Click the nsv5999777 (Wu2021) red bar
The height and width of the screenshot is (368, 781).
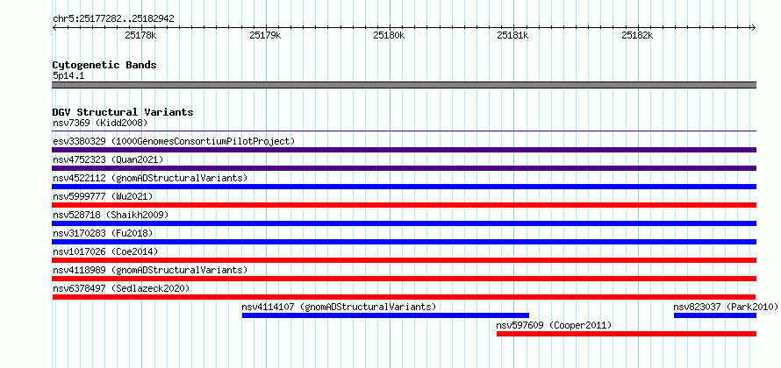405,205
